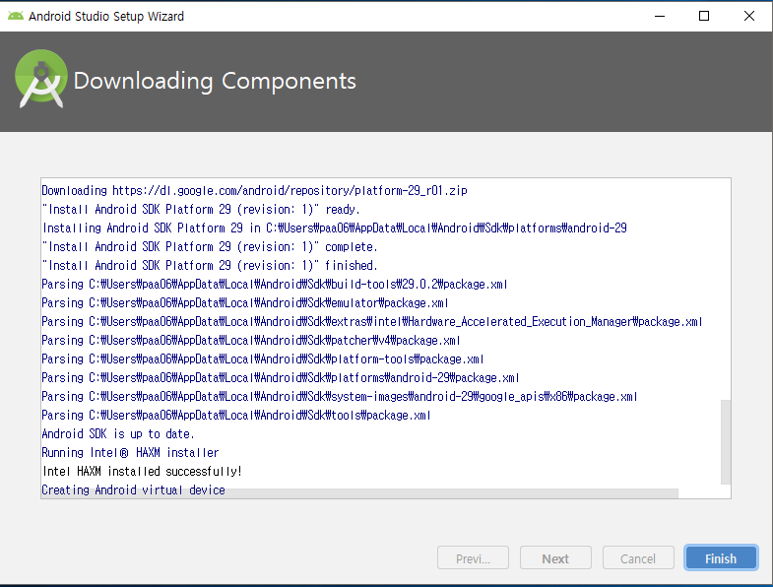Click the 'Downloading https://dl.google.com' log line
Screen dimensions: 773x587
pyautogui.click(x=254, y=191)
